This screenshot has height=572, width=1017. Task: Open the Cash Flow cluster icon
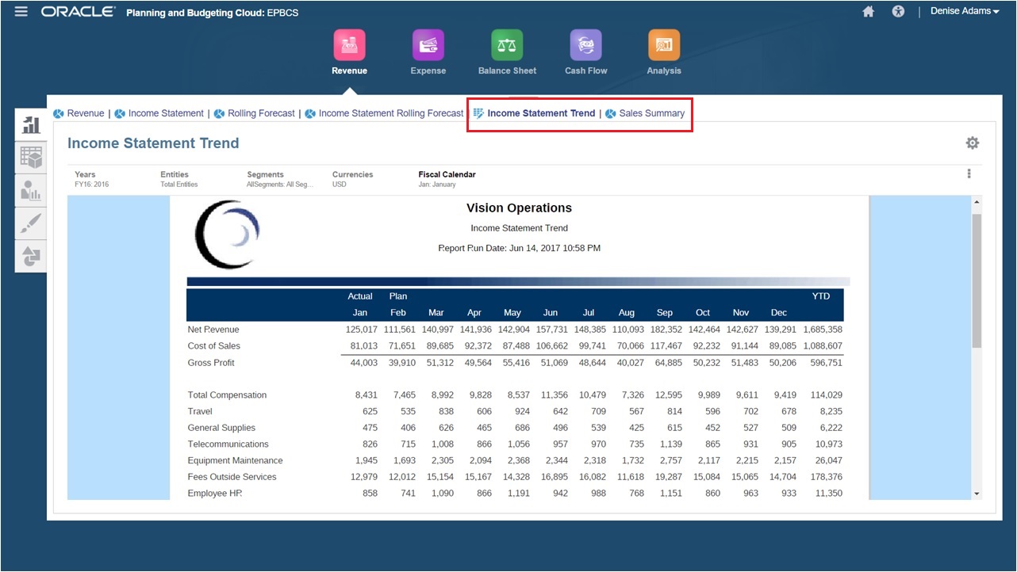tap(586, 45)
